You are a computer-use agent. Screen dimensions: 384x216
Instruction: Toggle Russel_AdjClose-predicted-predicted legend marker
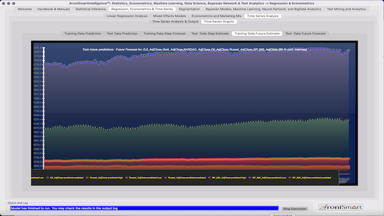pos(166,178)
